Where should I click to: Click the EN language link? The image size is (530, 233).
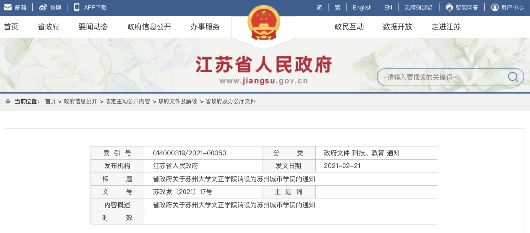(x=388, y=7)
